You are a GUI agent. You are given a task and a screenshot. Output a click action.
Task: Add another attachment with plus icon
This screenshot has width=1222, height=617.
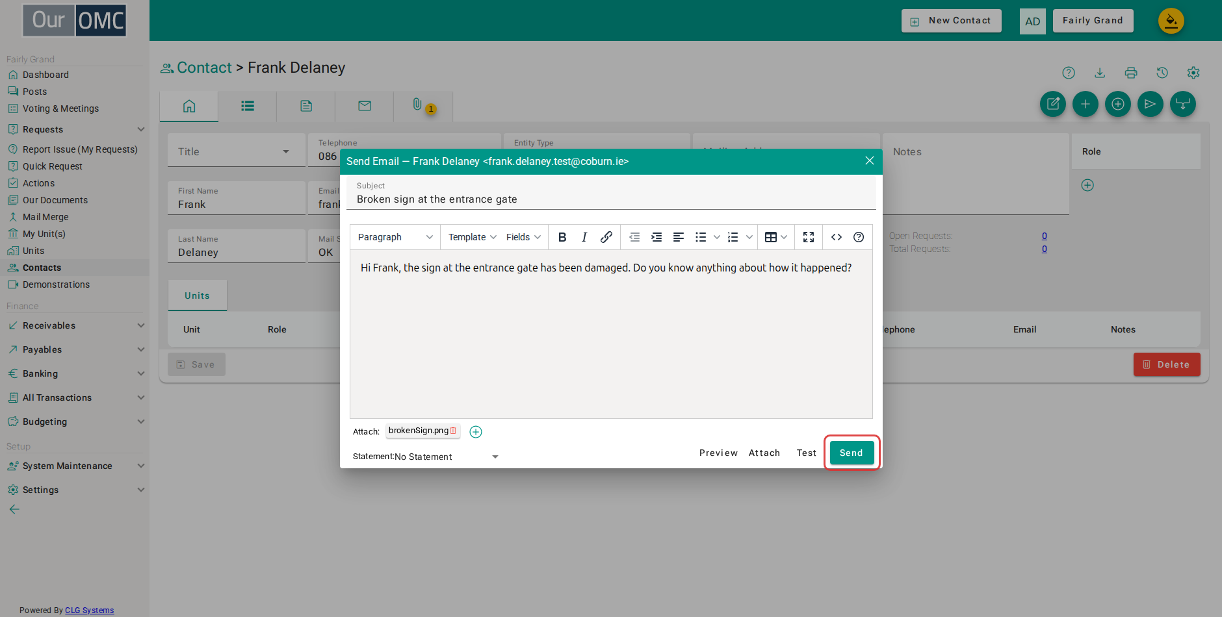(x=476, y=432)
